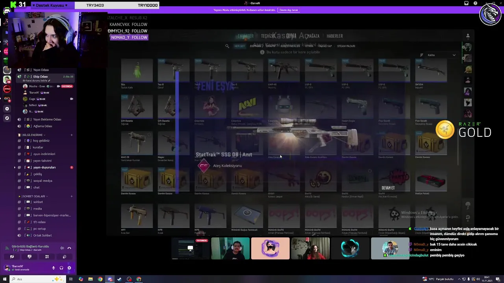This screenshot has width=504, height=283.
Task: Click the DEVAM ET button
Action: coord(388,188)
